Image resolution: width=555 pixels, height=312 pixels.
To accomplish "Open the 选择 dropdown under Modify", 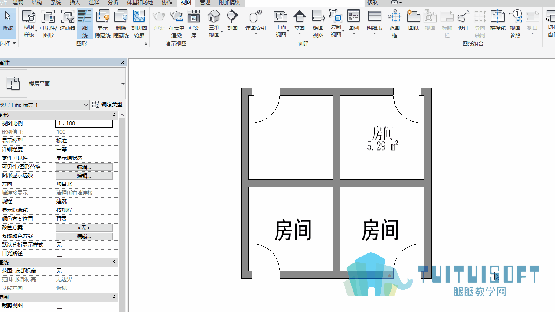I will point(8,43).
